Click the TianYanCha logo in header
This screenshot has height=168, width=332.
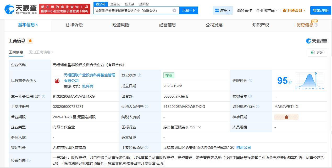(x=21, y=9)
